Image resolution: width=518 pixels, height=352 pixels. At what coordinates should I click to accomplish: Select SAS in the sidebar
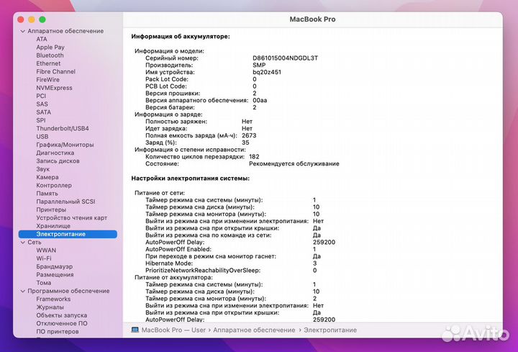point(42,104)
